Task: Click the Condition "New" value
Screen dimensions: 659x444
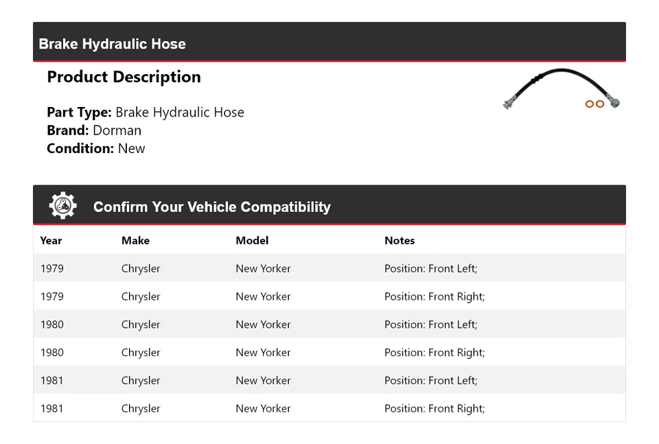Action: point(131,148)
